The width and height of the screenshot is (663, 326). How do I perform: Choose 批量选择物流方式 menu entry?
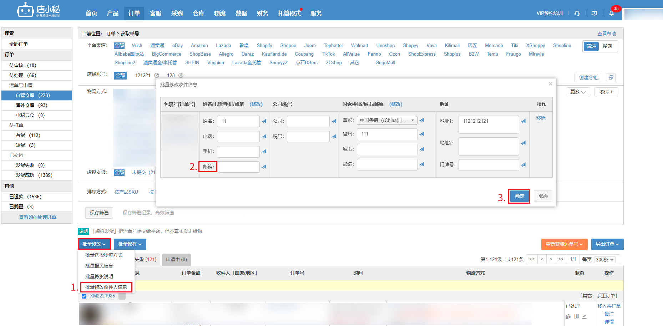click(x=104, y=255)
